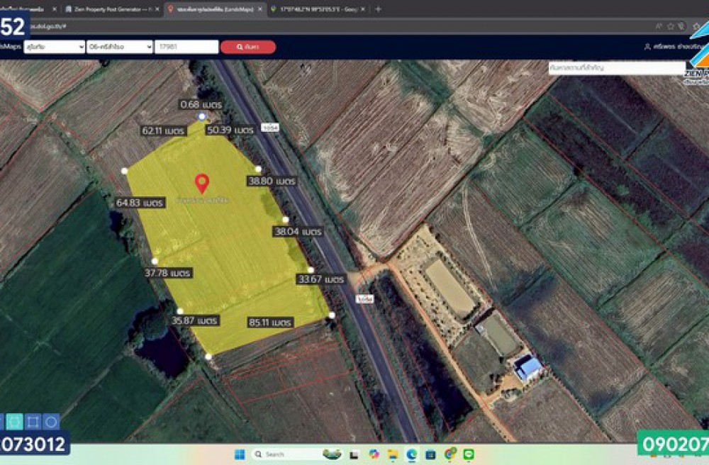Open LINE app from taskbar
The width and height of the screenshot is (709, 465).
coord(469,454)
